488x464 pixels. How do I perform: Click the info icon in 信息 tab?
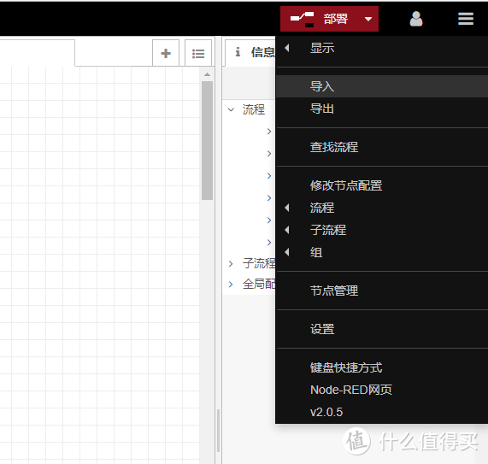(x=238, y=52)
